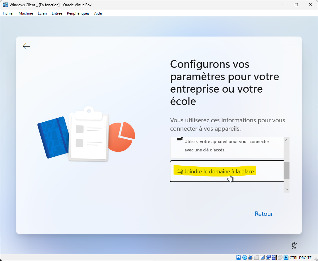Open accessibility figure icon at bottom right
318x261 pixels.
pos(294,245)
